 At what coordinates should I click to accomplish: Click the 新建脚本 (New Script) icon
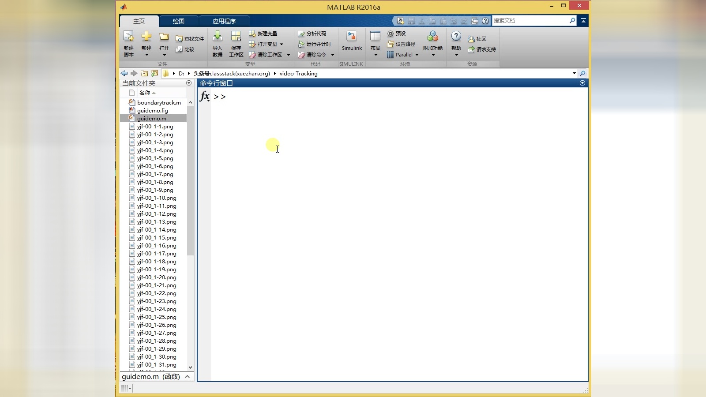pos(128,37)
